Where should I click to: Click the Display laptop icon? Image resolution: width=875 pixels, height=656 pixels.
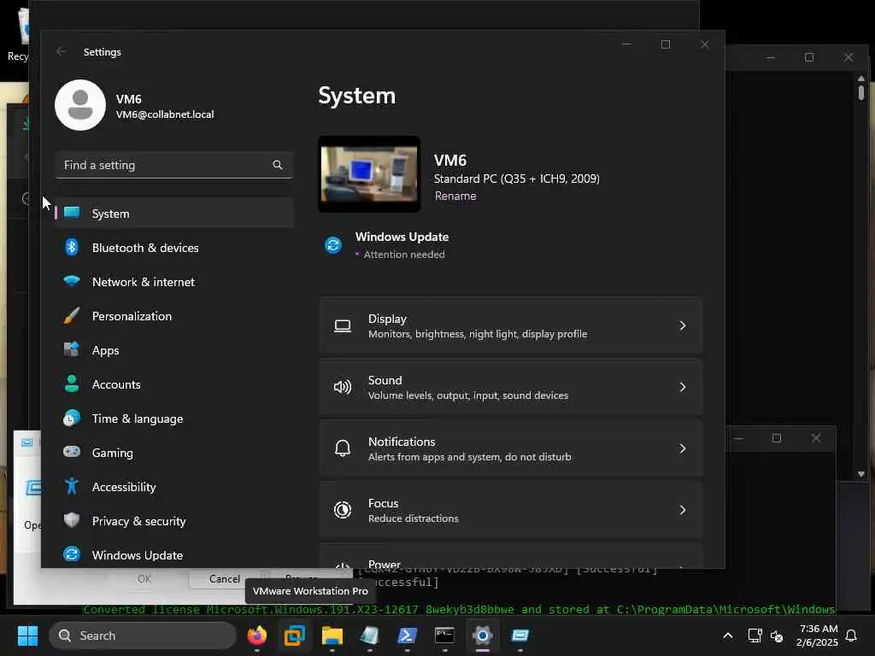click(343, 325)
